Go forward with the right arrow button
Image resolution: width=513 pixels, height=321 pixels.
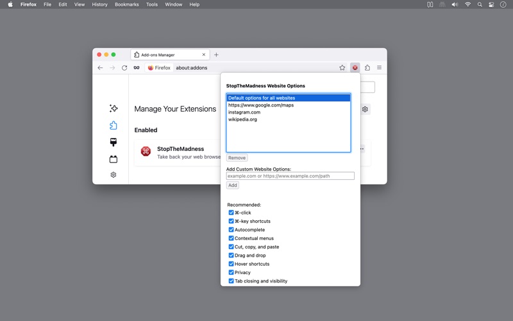(112, 68)
